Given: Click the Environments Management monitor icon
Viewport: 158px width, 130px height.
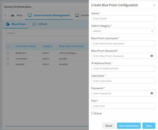Looking at the screenshot, I should click(30, 15).
